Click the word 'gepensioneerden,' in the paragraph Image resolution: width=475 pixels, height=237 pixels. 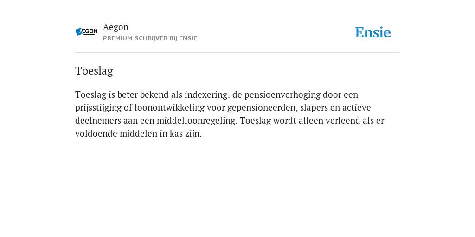(263, 107)
